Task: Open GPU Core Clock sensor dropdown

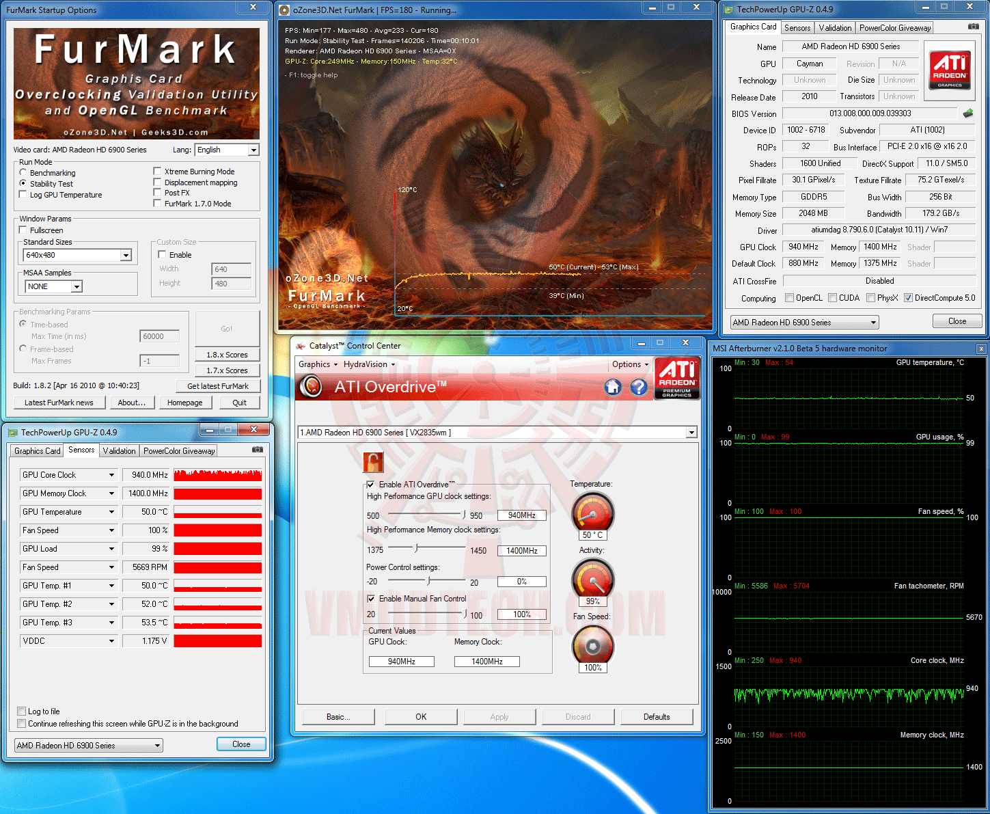Action: [111, 475]
